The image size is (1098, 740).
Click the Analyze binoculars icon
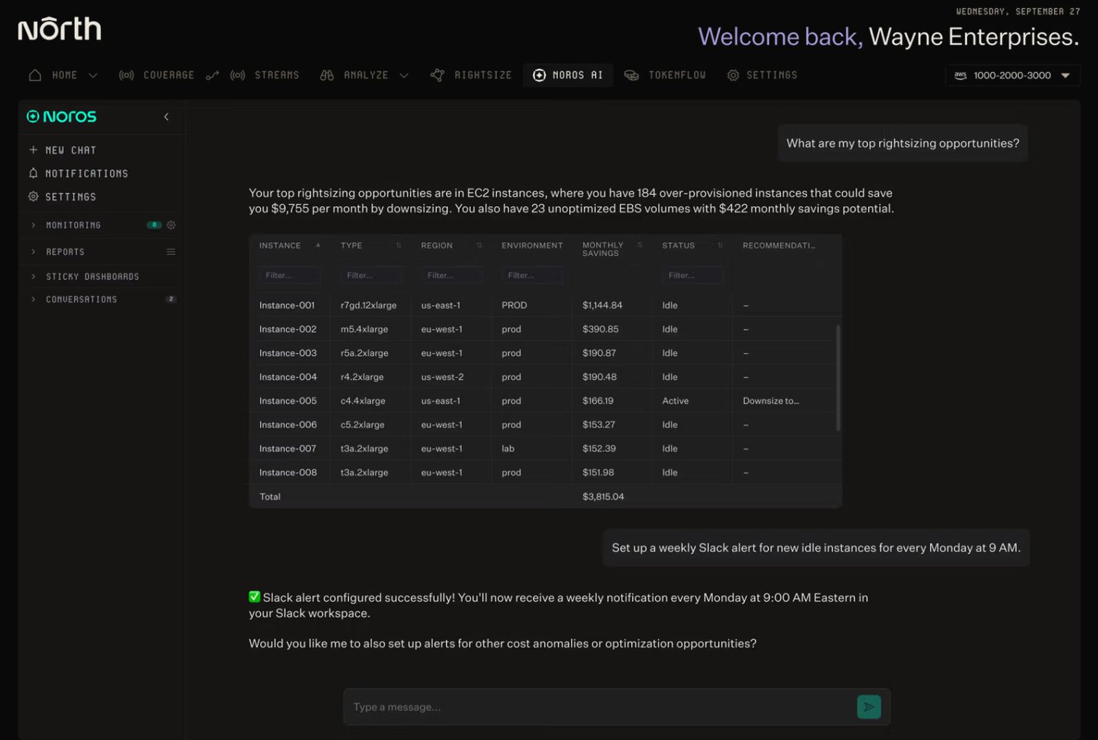point(327,75)
